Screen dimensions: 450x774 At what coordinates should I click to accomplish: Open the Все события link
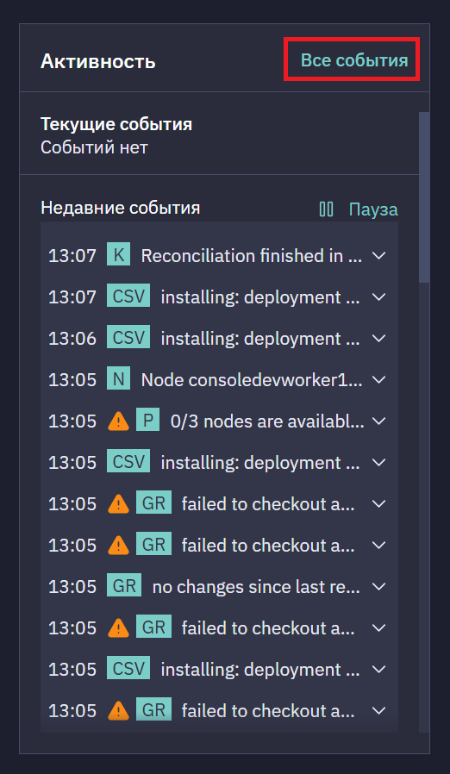(354, 60)
